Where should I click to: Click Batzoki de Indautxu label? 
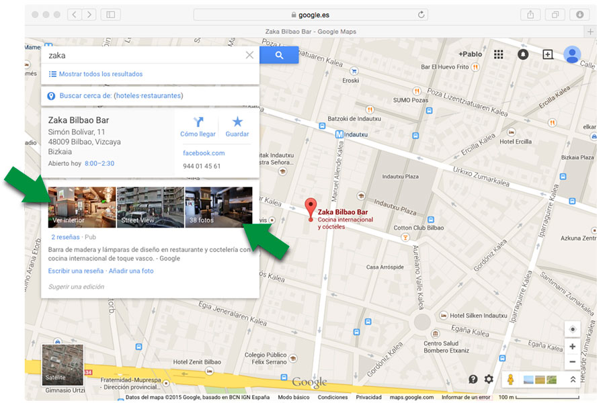tap(354, 119)
